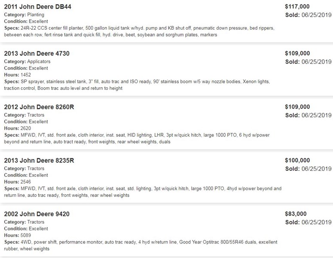Open the 2013 John Deere 8235R listing title
Screen dimensions: 333x258
39,160
